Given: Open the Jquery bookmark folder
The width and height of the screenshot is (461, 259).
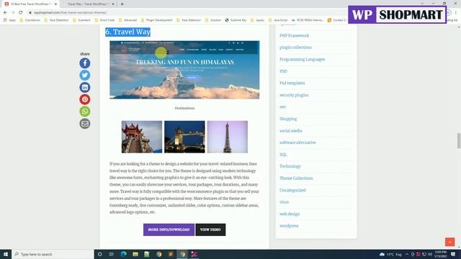Looking at the screenshot, I should [x=257, y=20].
